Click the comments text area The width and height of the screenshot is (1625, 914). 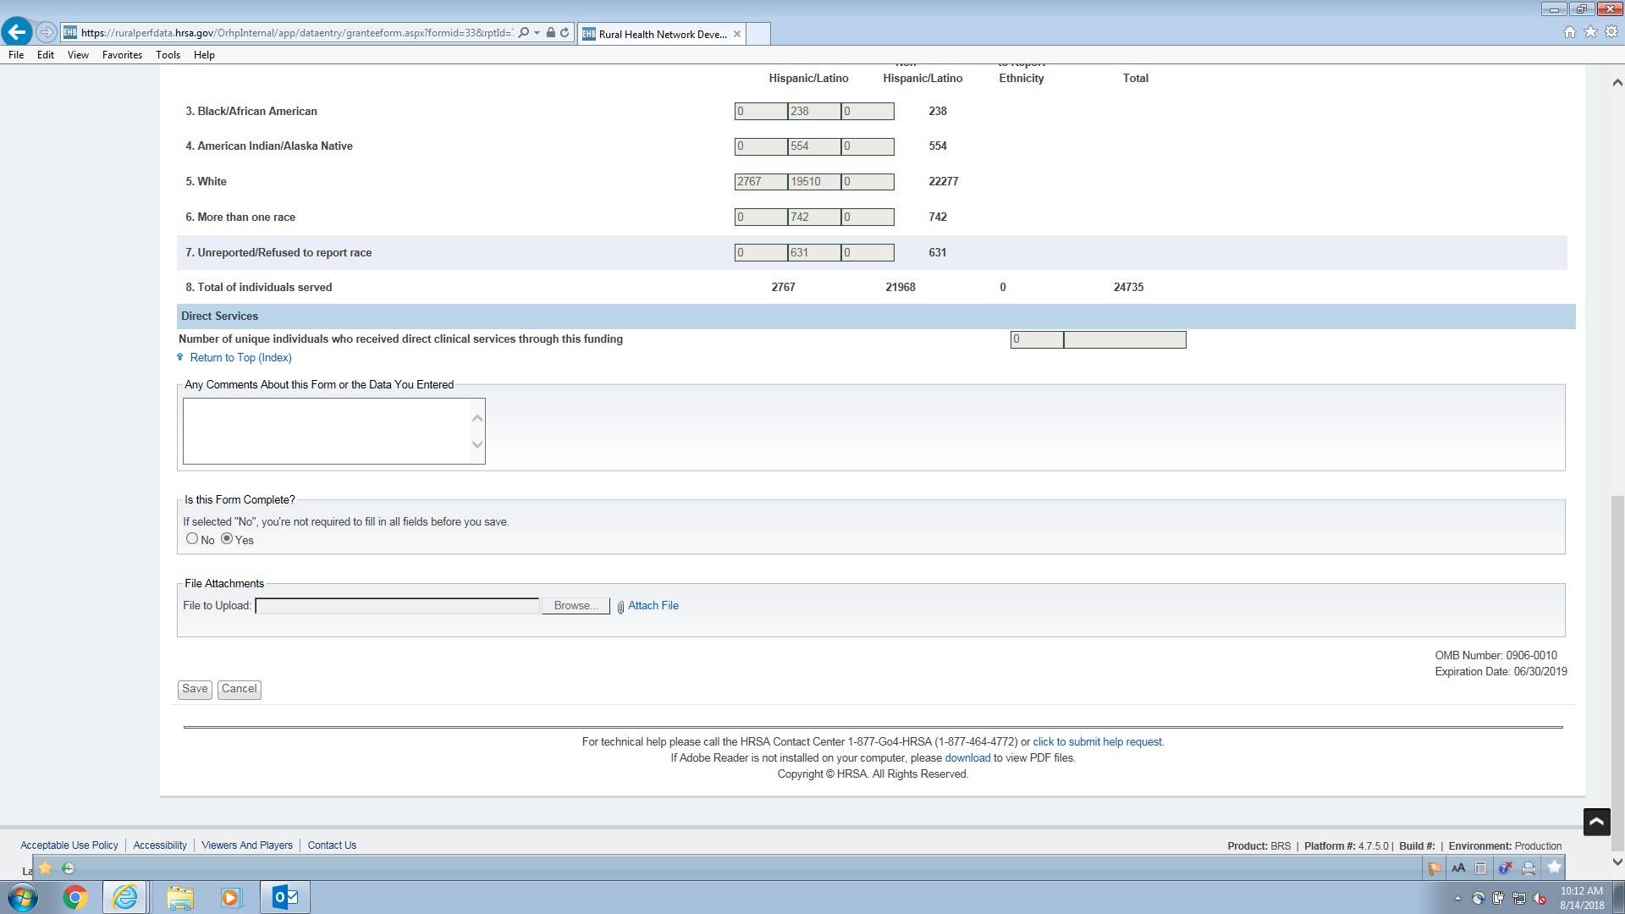click(327, 431)
